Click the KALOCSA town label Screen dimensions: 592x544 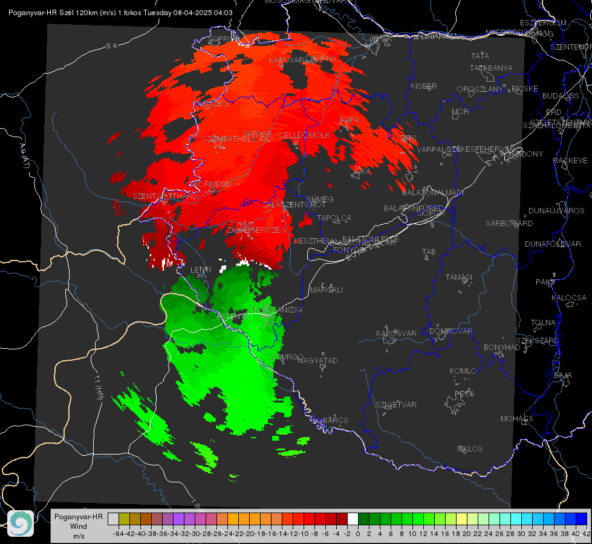pos(569,298)
